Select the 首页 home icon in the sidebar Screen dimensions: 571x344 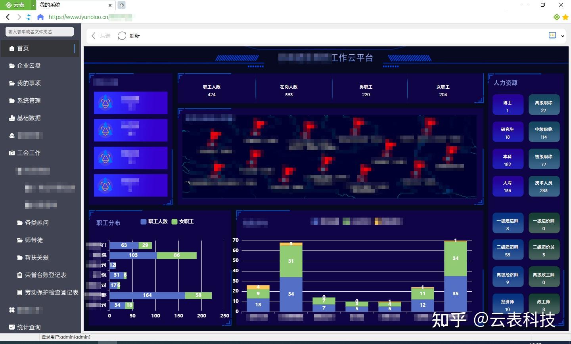tap(12, 48)
